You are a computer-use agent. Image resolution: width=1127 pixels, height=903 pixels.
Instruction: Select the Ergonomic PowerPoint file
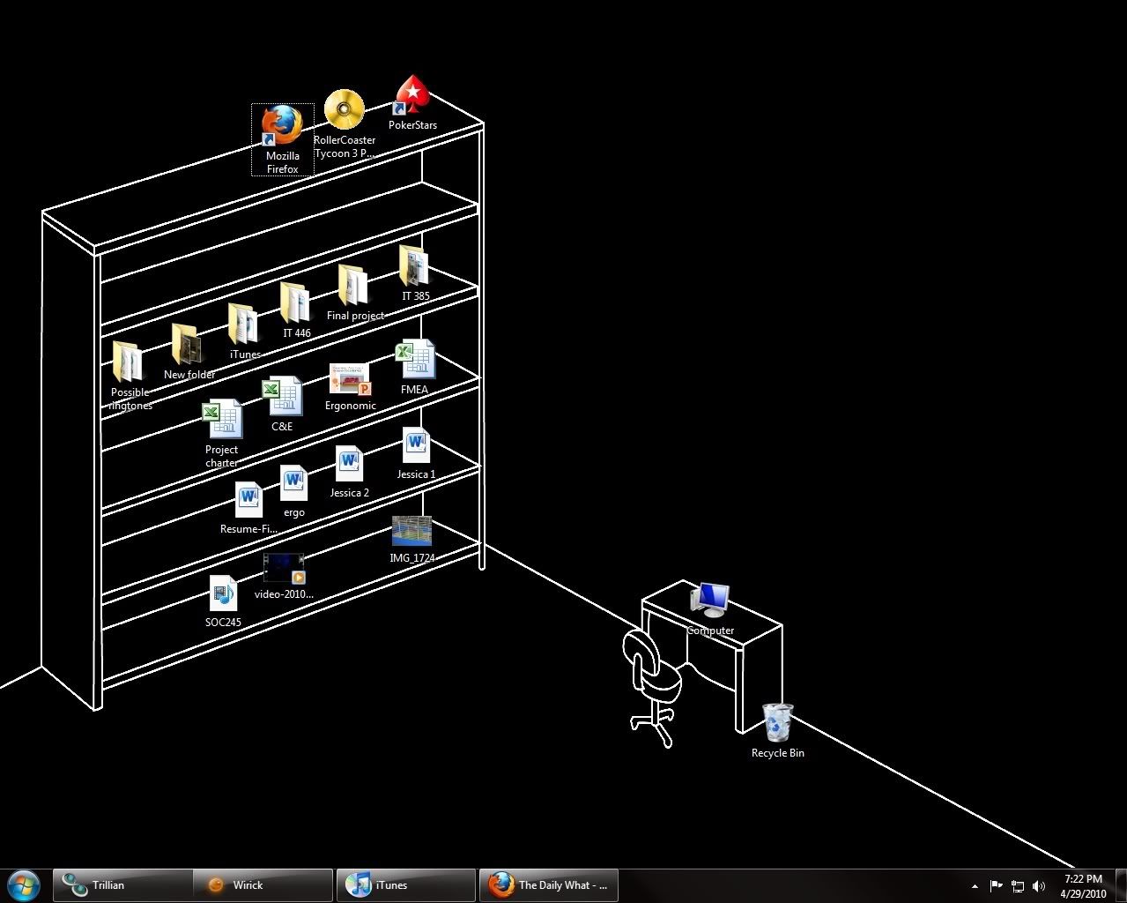350,379
